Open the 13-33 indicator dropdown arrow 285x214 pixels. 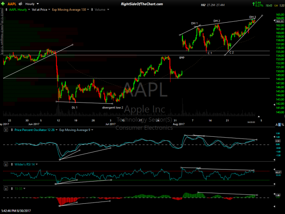pyautogui.click(x=24, y=189)
